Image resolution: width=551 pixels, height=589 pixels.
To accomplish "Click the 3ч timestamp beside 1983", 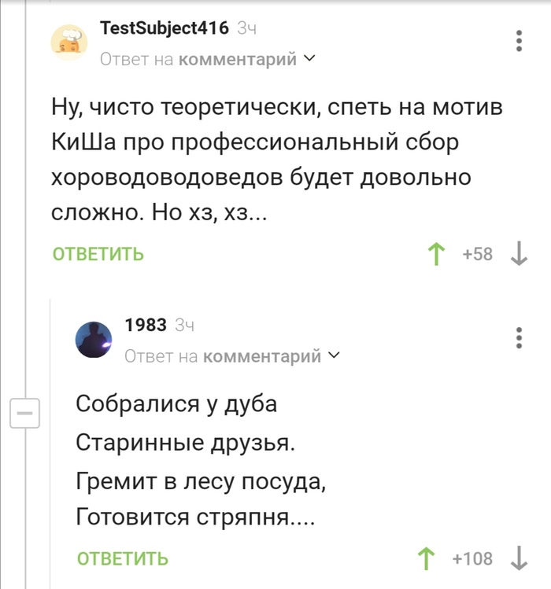I will 185,325.
